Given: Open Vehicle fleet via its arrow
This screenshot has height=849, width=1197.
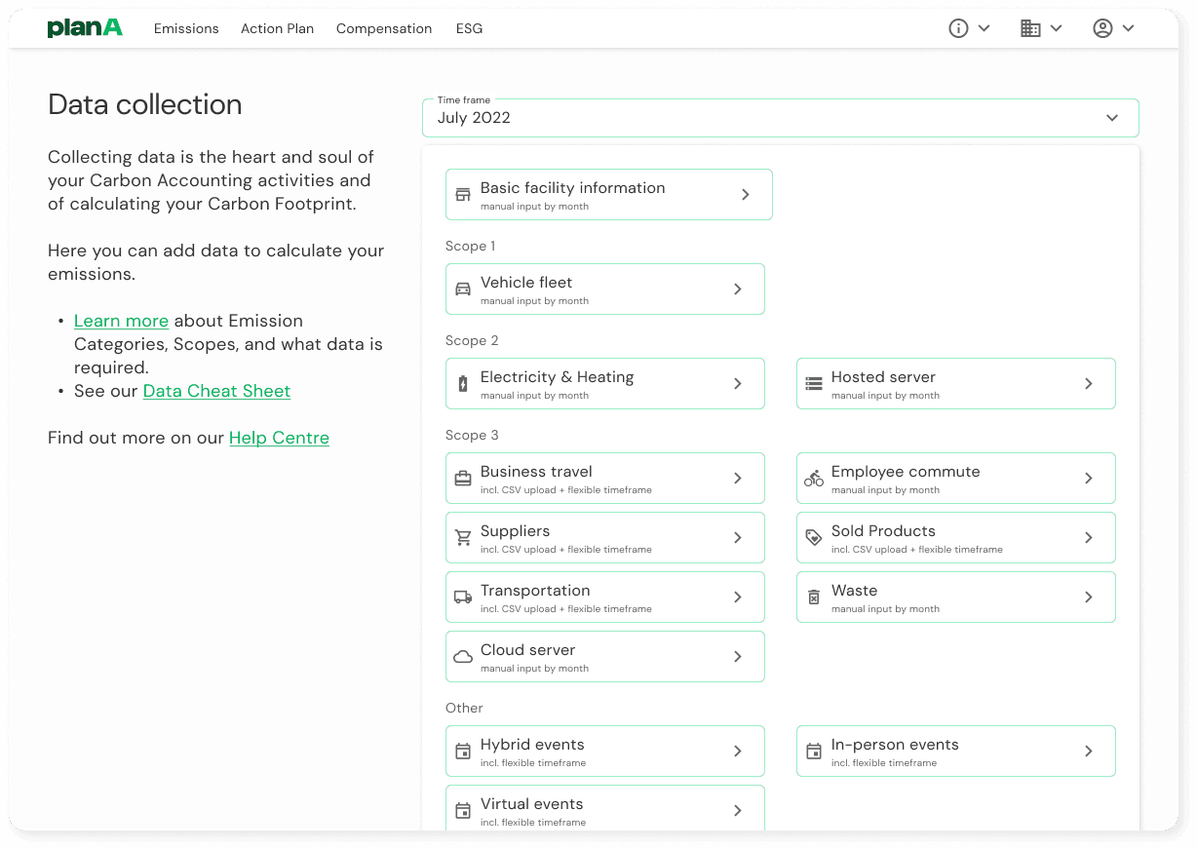Looking at the screenshot, I should pos(738,289).
